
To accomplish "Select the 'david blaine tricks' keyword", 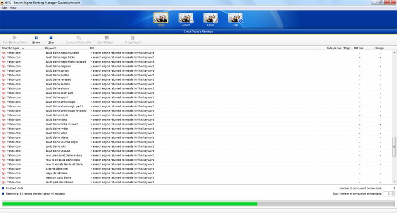I will 56,120.
